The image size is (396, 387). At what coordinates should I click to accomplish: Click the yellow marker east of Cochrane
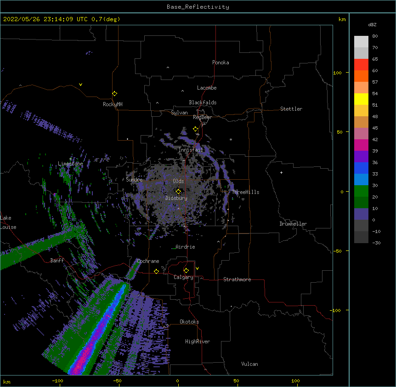[x=156, y=271]
